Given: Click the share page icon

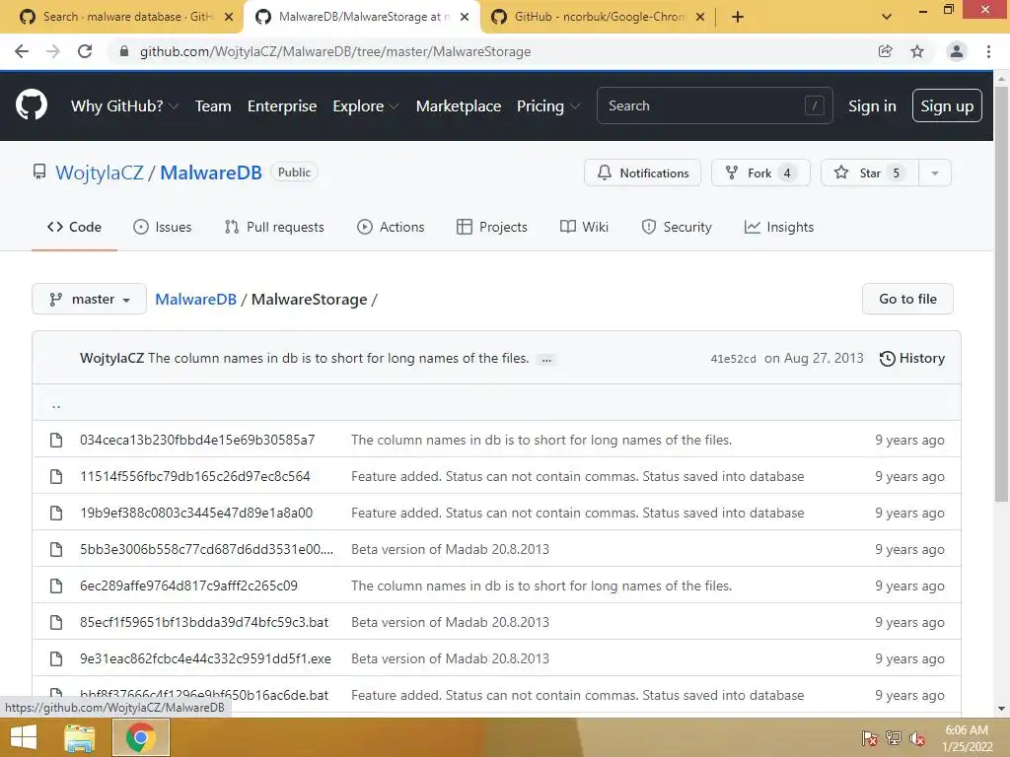Looking at the screenshot, I should point(886,51).
